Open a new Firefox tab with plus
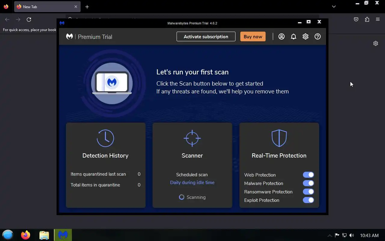The image size is (385, 241). click(x=87, y=7)
